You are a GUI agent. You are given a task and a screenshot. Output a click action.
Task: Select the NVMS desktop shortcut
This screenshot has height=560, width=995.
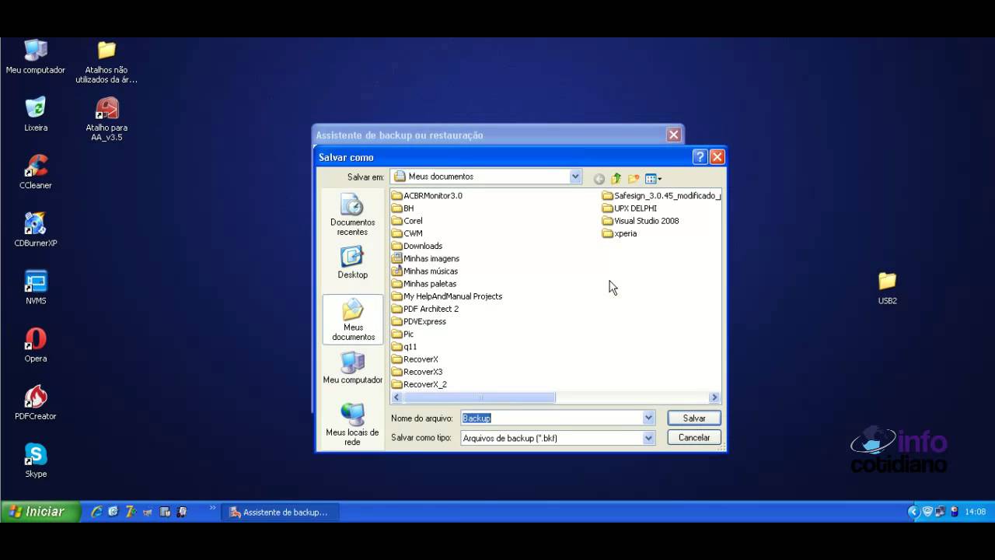pos(36,287)
